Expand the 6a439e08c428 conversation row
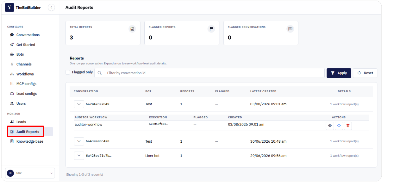 [x=79, y=141]
